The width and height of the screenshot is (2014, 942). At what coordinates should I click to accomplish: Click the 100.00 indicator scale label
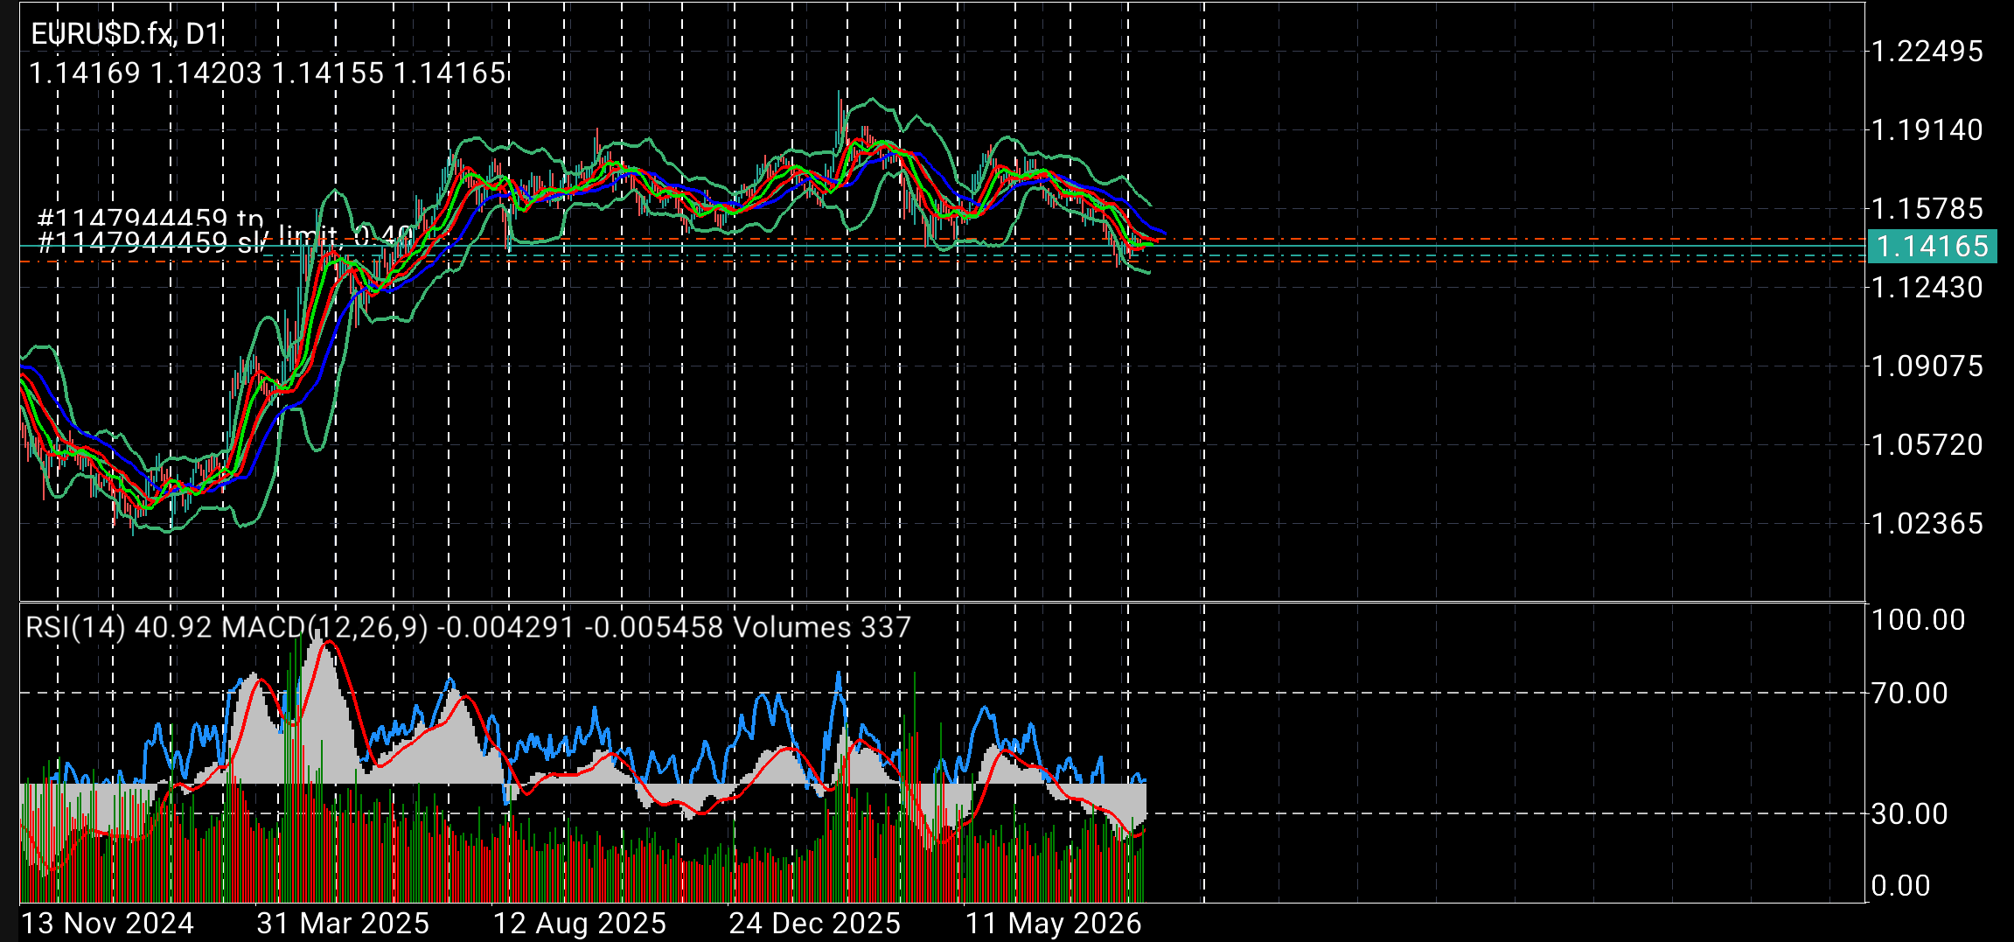1919,620
